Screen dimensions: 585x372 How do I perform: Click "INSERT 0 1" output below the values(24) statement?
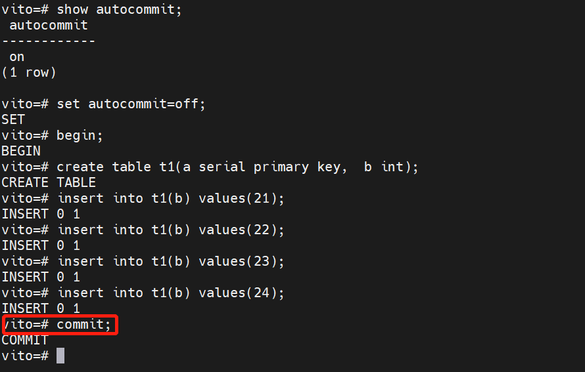[40, 308]
